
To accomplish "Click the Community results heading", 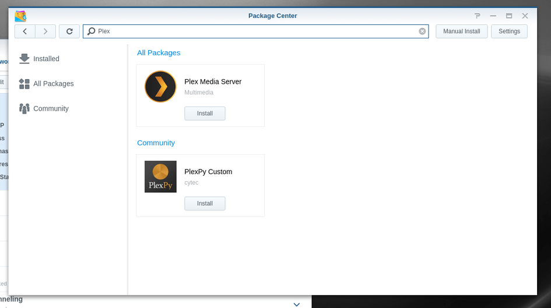I will [156, 143].
